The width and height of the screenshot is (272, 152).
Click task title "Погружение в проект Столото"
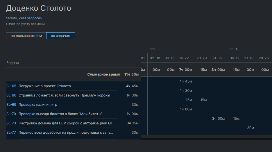pos(45,86)
